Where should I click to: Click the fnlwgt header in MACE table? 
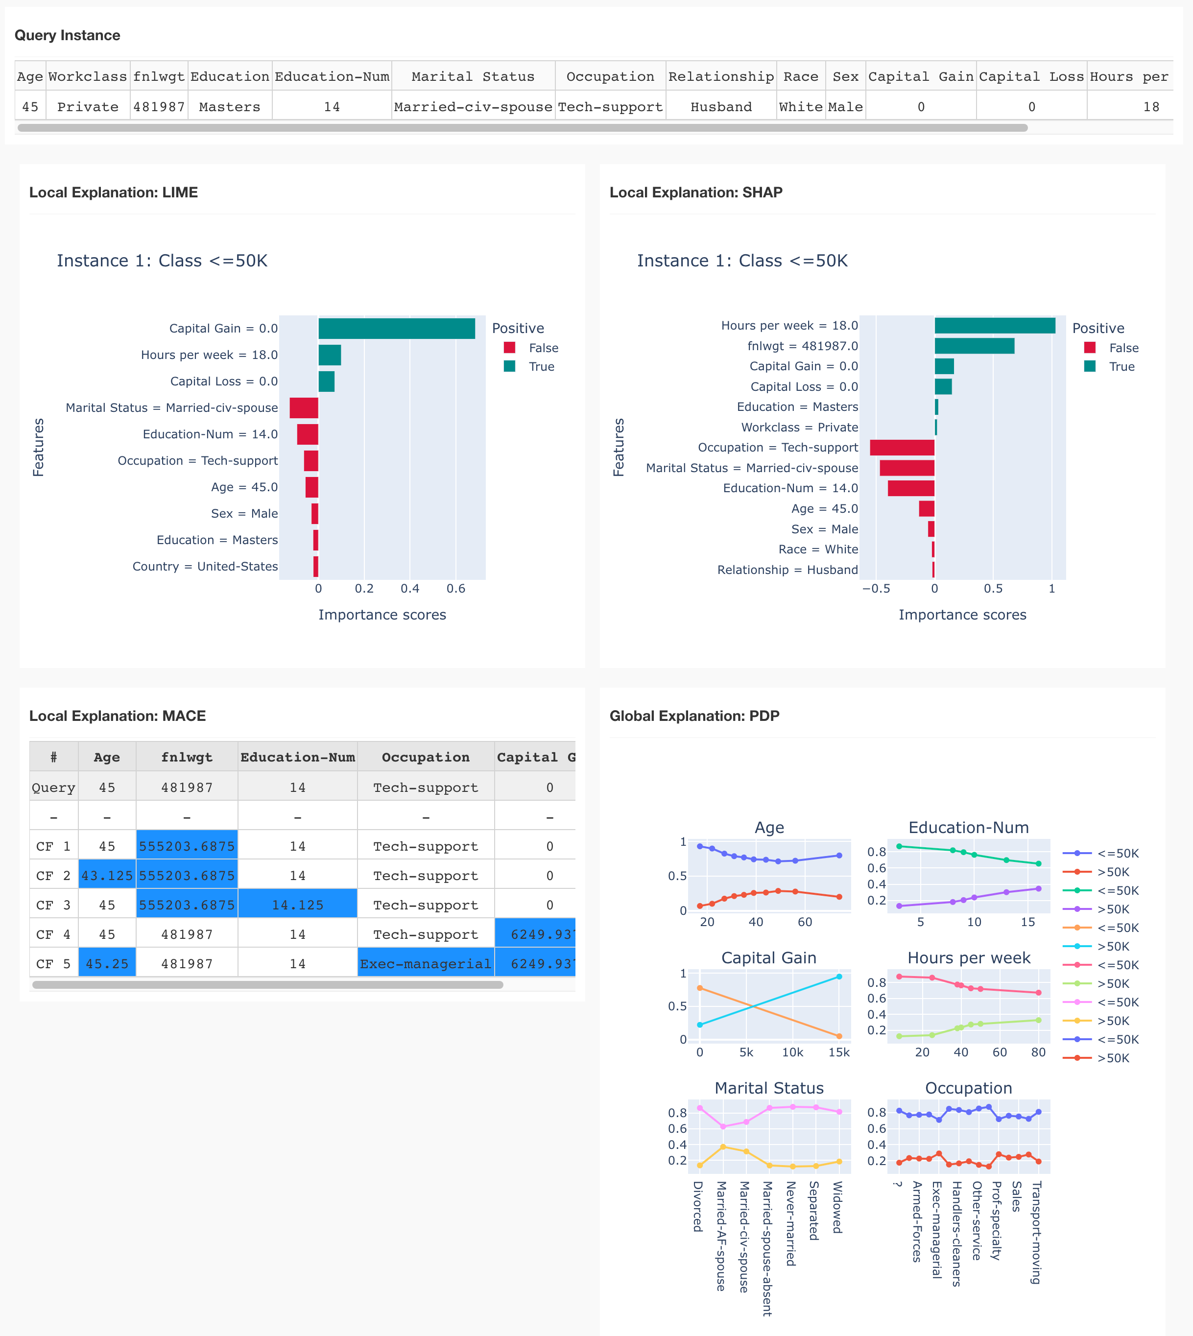187,757
